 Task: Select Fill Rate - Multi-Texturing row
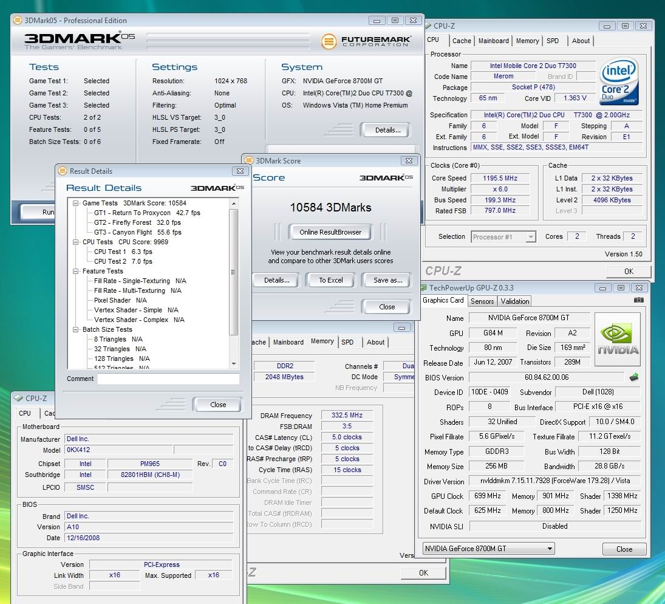point(137,290)
